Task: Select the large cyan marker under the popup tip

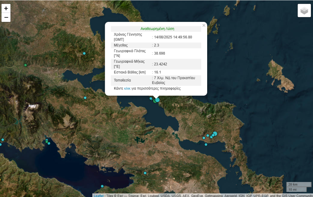Action: coord(157,100)
